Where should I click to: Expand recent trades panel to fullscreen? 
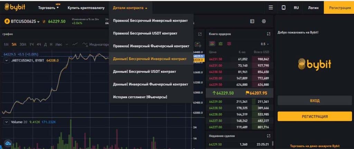(269, 136)
